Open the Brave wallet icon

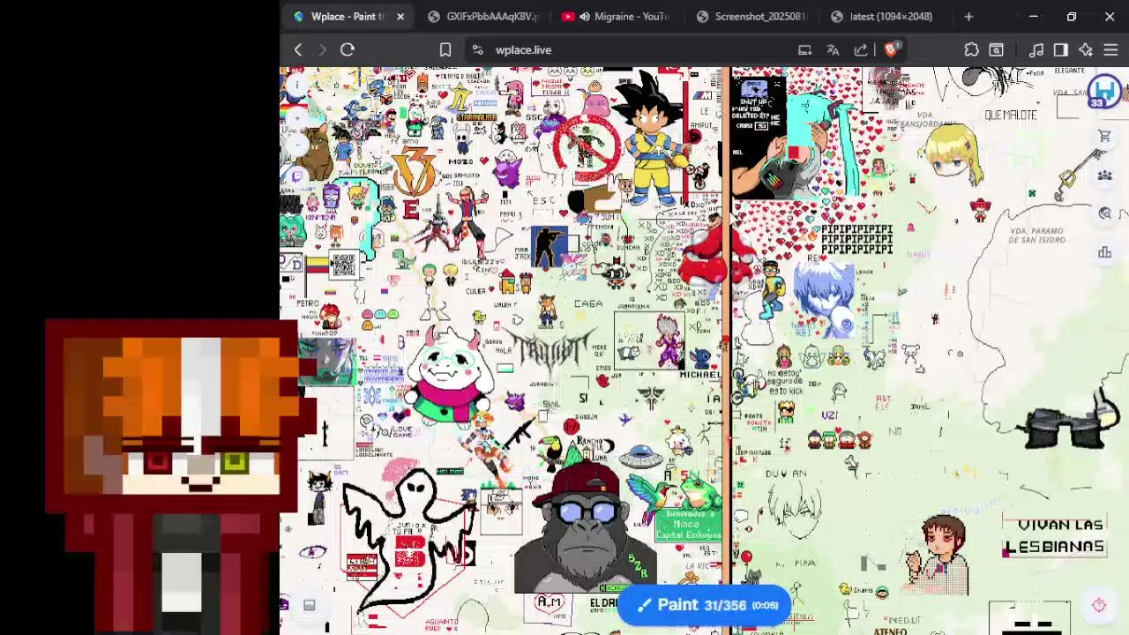coord(996,50)
